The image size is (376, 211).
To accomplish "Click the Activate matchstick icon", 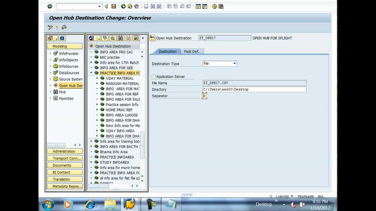I will [x=57, y=27].
